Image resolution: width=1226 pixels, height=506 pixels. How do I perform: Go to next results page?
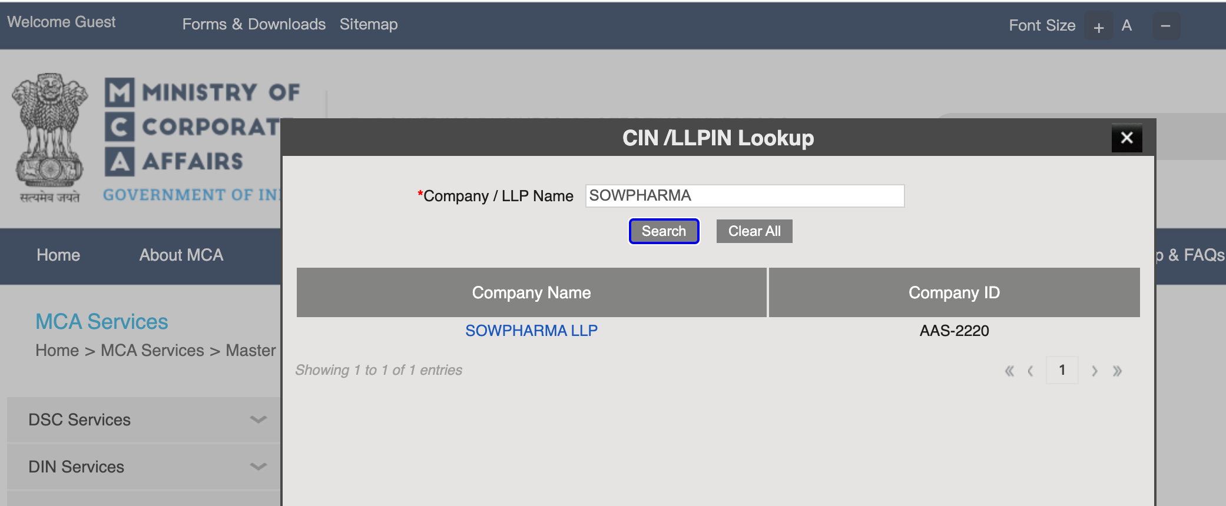[x=1094, y=371]
